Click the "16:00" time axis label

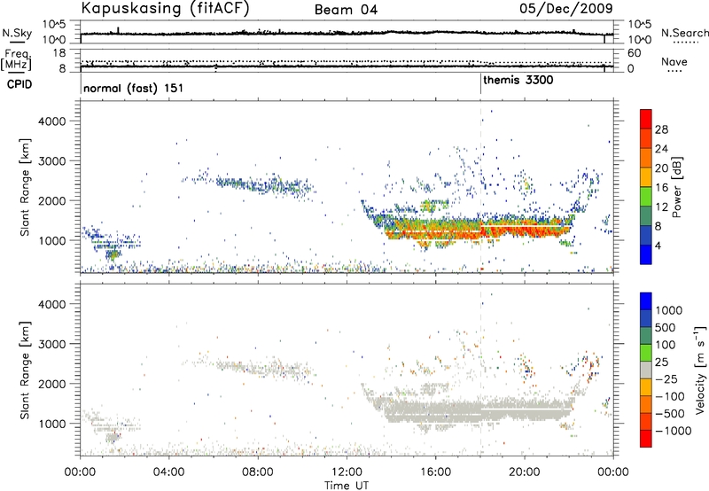pyautogui.click(x=435, y=472)
